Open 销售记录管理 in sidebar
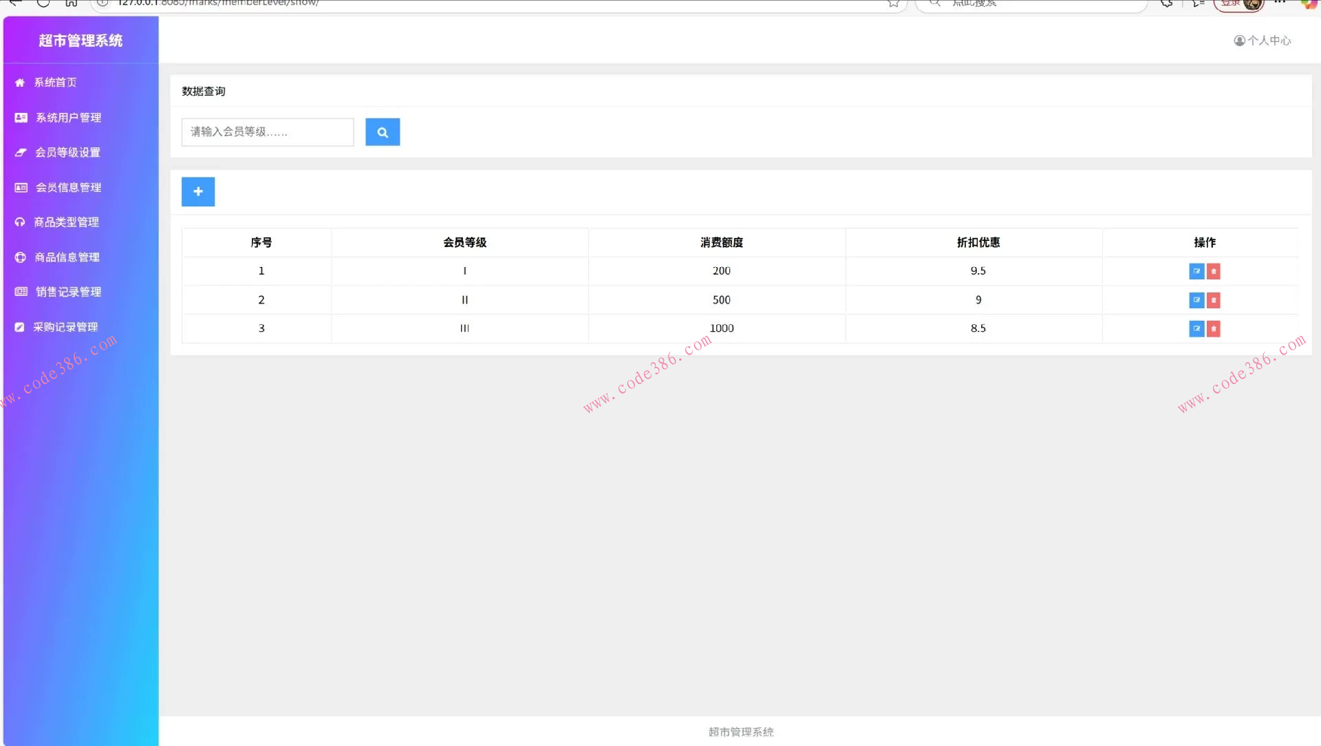Screen dimensions: 1321x746 click(x=68, y=292)
